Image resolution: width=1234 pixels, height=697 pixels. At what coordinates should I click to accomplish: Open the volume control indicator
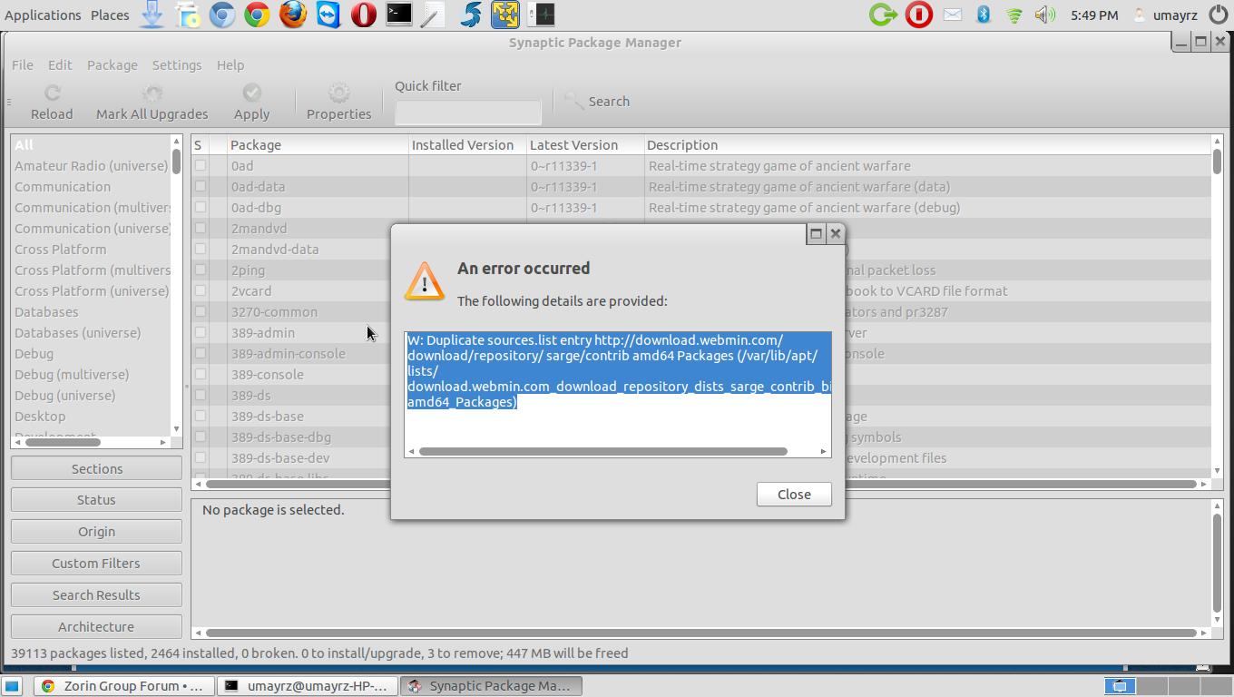1044,15
